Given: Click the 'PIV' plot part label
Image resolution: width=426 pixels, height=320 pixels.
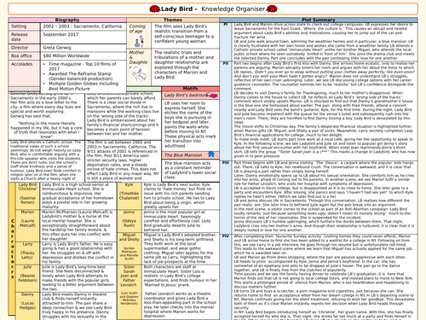Looking at the screenshot, I should 226,236.
